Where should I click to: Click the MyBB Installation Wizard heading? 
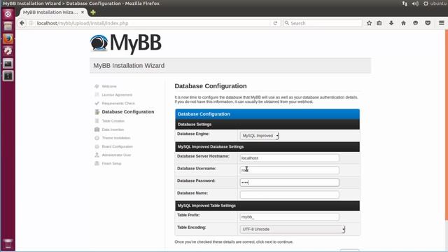[129, 65]
